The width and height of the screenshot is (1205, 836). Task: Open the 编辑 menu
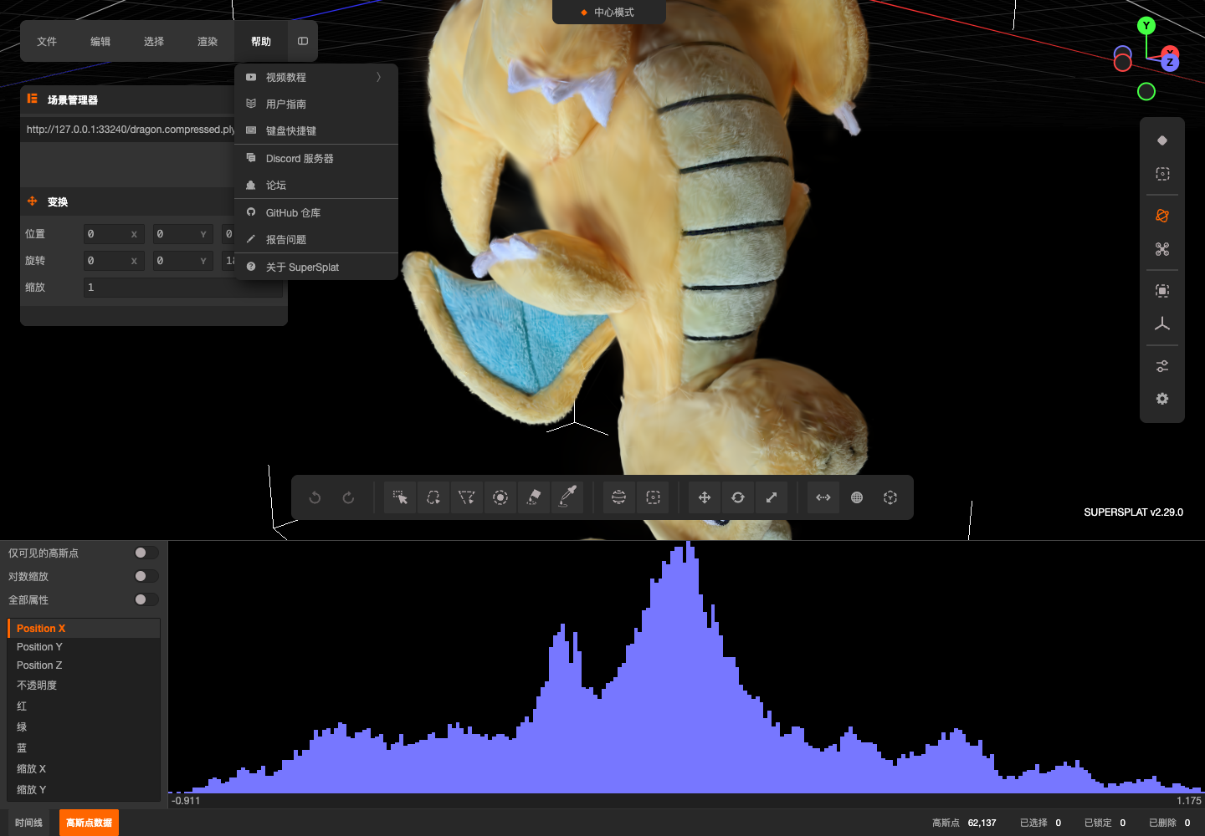click(100, 41)
